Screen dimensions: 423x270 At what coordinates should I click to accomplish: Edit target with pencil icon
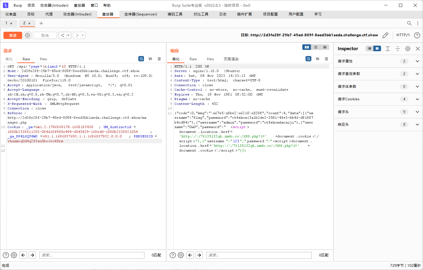click(x=385, y=35)
